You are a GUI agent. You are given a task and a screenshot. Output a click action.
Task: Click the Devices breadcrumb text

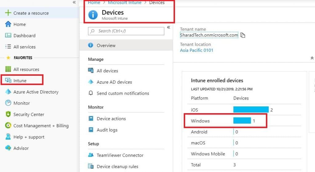[157, 2]
